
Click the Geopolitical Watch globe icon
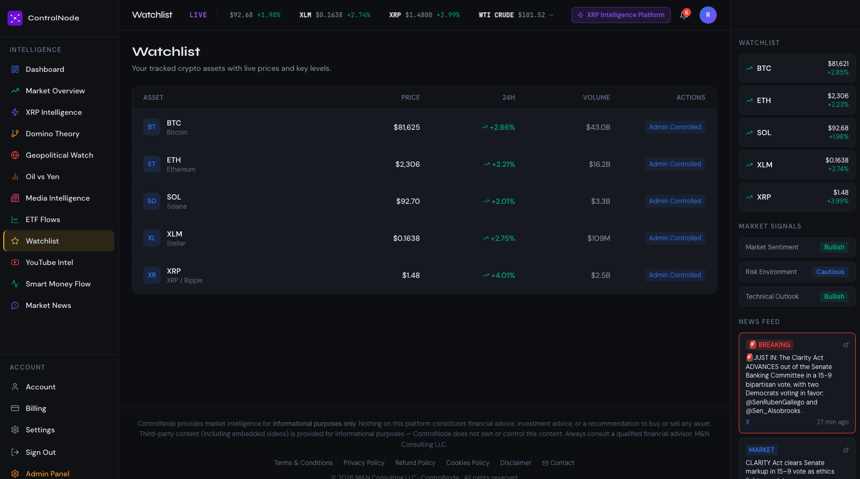click(15, 155)
